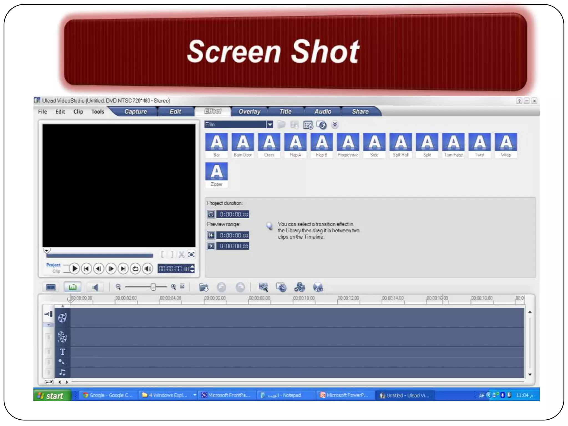Click the preview timecode stepper arrows
Viewport: 568px width, 426px height.
192,268
